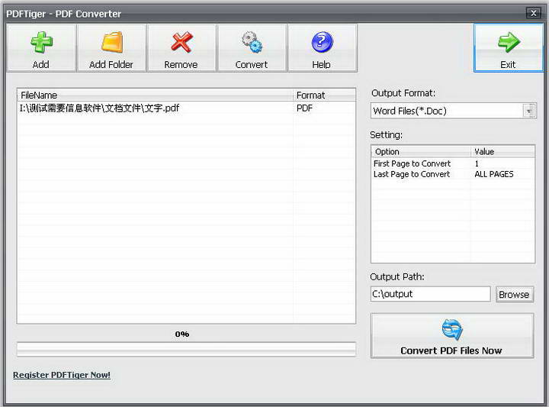Screen dimensions: 549x407
Task: Click the Word Files(*.Doc) combo box text
Action: tap(410, 111)
